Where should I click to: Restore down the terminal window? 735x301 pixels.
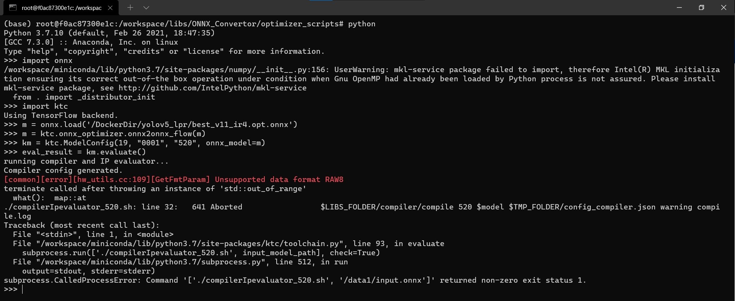pos(701,8)
